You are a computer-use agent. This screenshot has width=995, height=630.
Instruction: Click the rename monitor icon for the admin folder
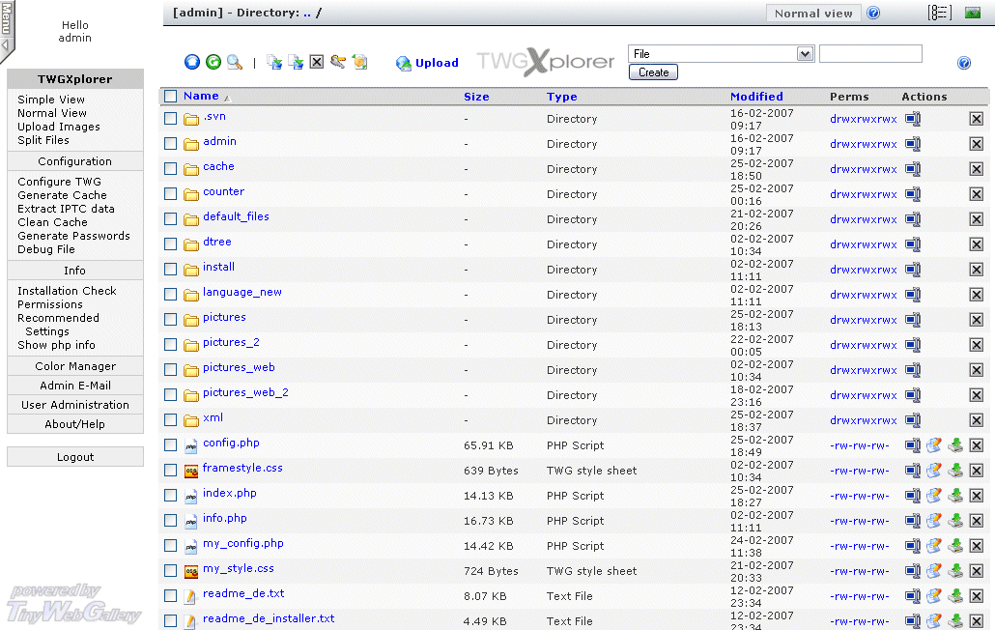[913, 144]
